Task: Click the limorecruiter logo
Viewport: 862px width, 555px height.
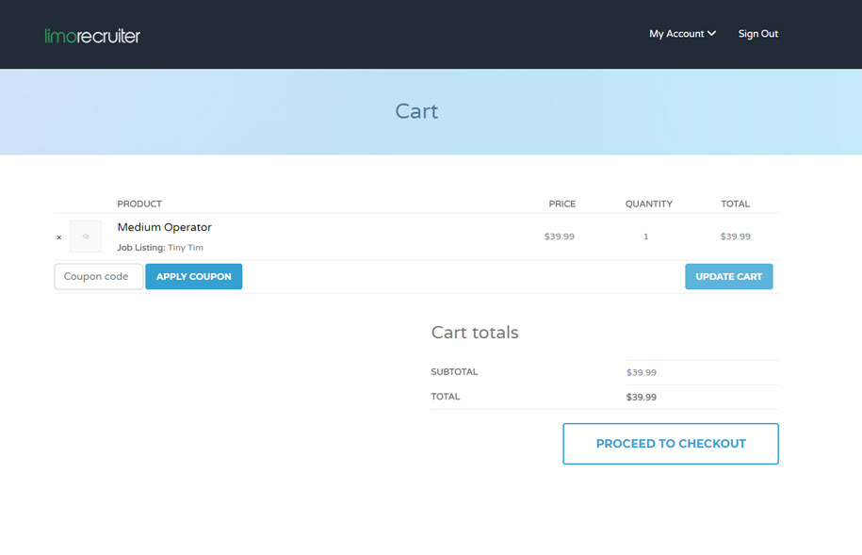Action: point(92,36)
